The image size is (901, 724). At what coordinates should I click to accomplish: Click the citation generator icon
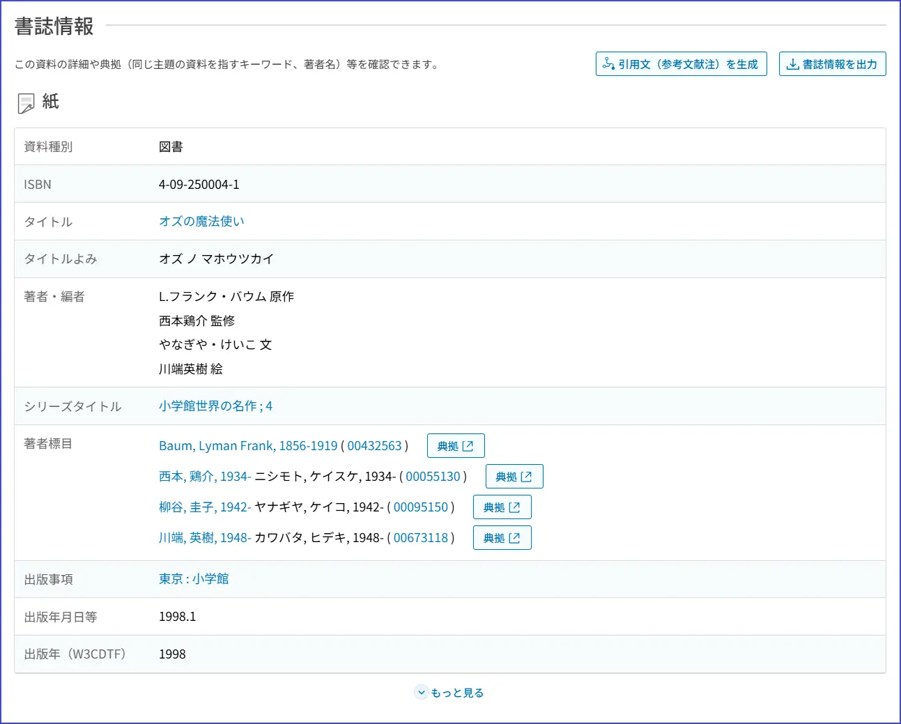[608, 64]
